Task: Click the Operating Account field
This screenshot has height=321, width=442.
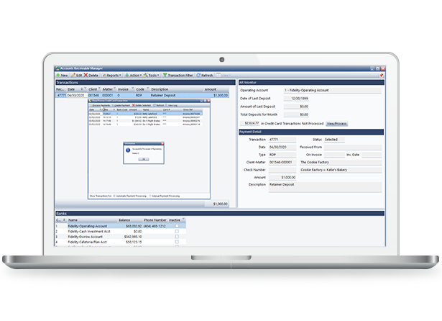Action: tap(331, 89)
